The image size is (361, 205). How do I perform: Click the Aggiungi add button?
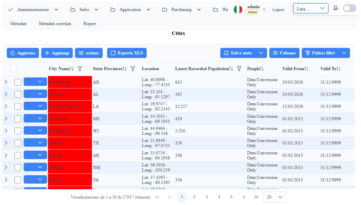click(x=57, y=53)
